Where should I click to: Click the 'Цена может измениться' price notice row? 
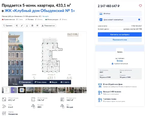coord(120,19)
